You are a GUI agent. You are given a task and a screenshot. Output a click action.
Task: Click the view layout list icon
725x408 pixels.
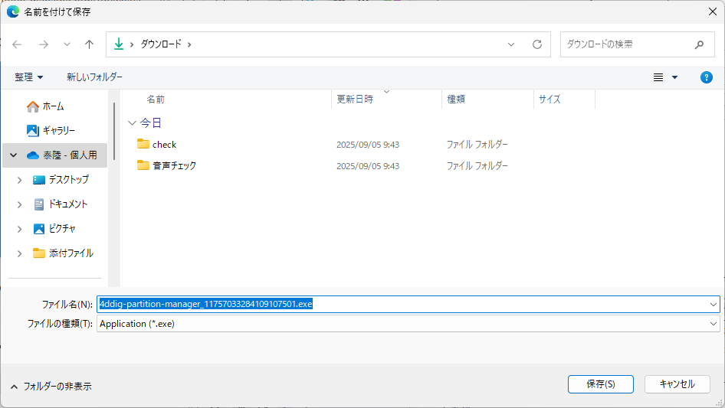click(658, 77)
